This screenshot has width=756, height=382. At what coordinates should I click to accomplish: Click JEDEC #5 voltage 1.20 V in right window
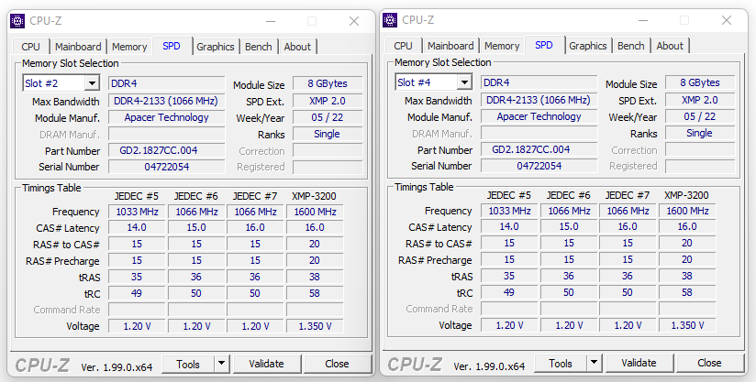(509, 325)
